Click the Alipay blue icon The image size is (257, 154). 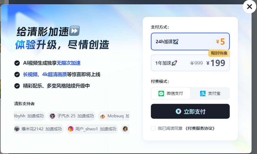point(203,93)
